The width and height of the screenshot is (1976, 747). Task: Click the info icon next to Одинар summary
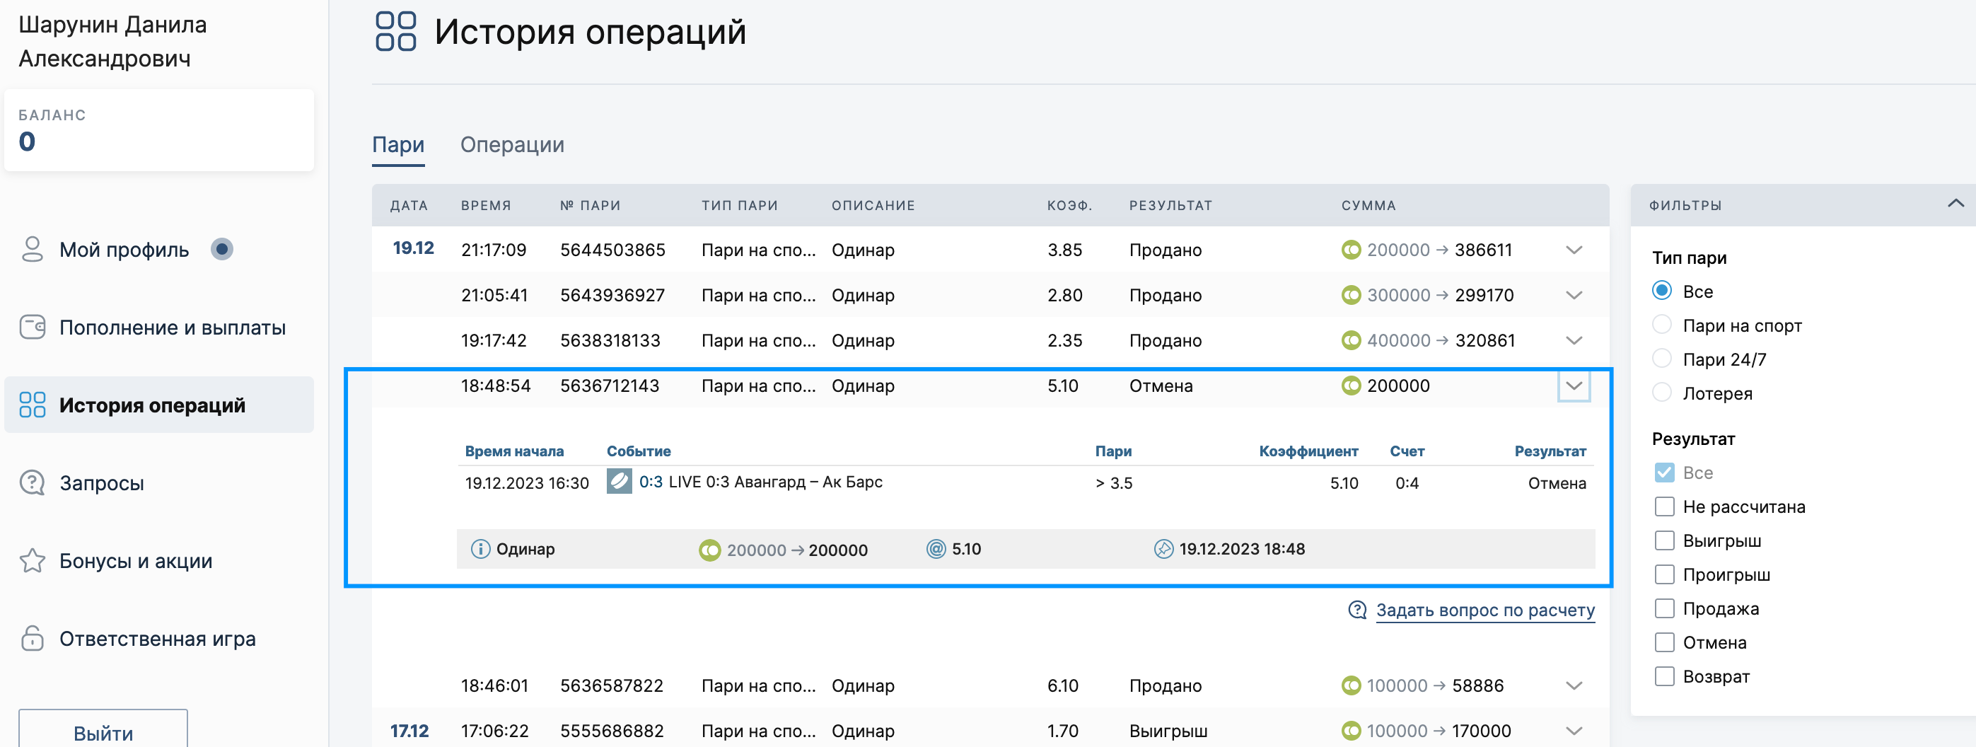click(480, 549)
